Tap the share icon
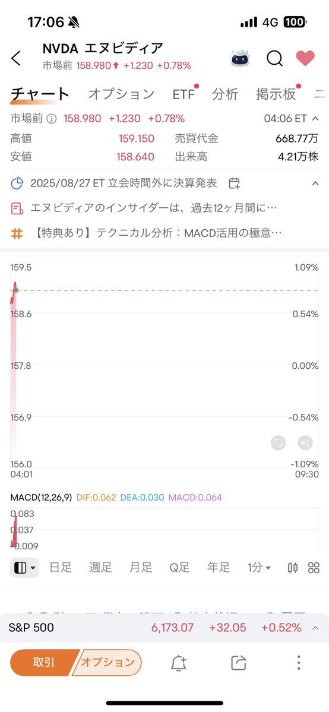This screenshot has width=329, height=712. coord(239,663)
